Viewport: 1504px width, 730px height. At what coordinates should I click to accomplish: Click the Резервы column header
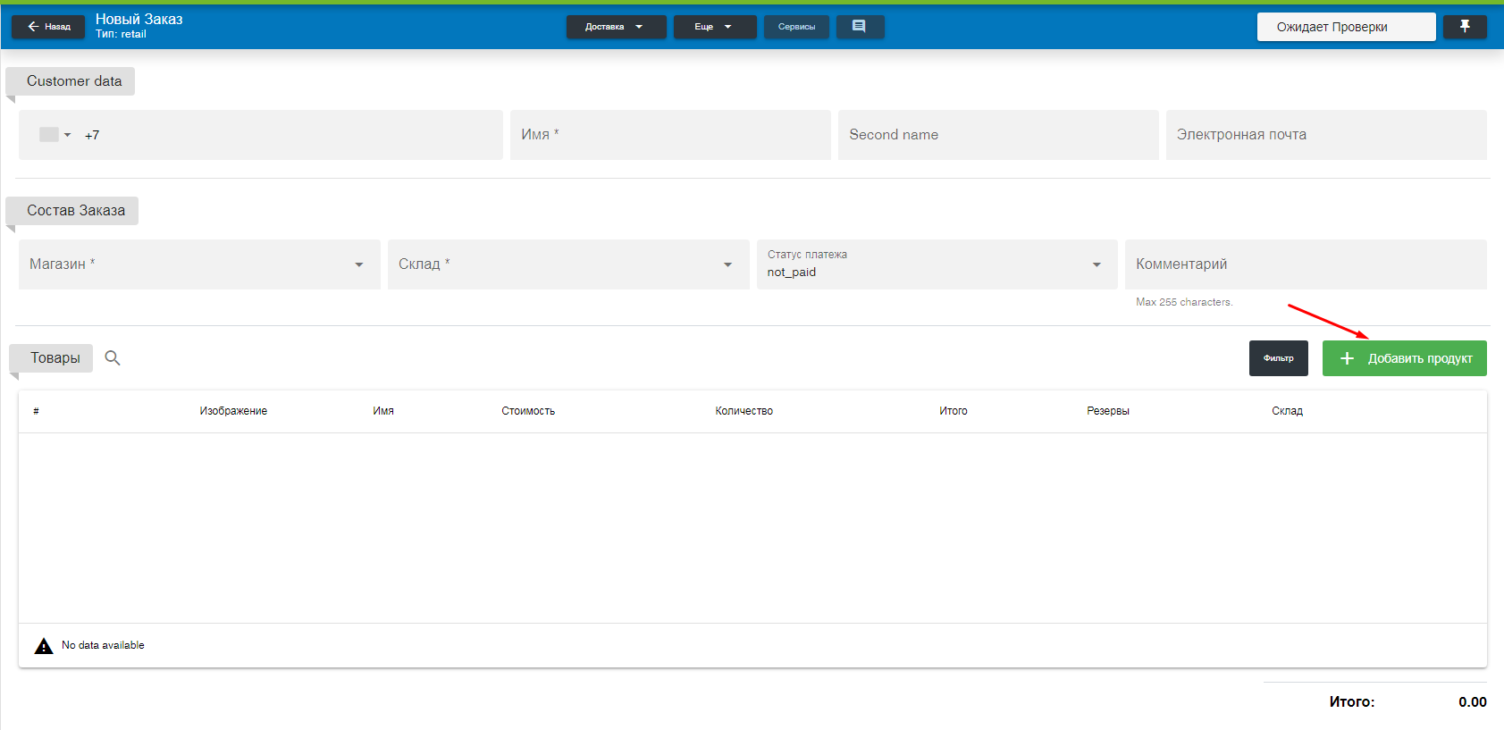(x=1108, y=411)
